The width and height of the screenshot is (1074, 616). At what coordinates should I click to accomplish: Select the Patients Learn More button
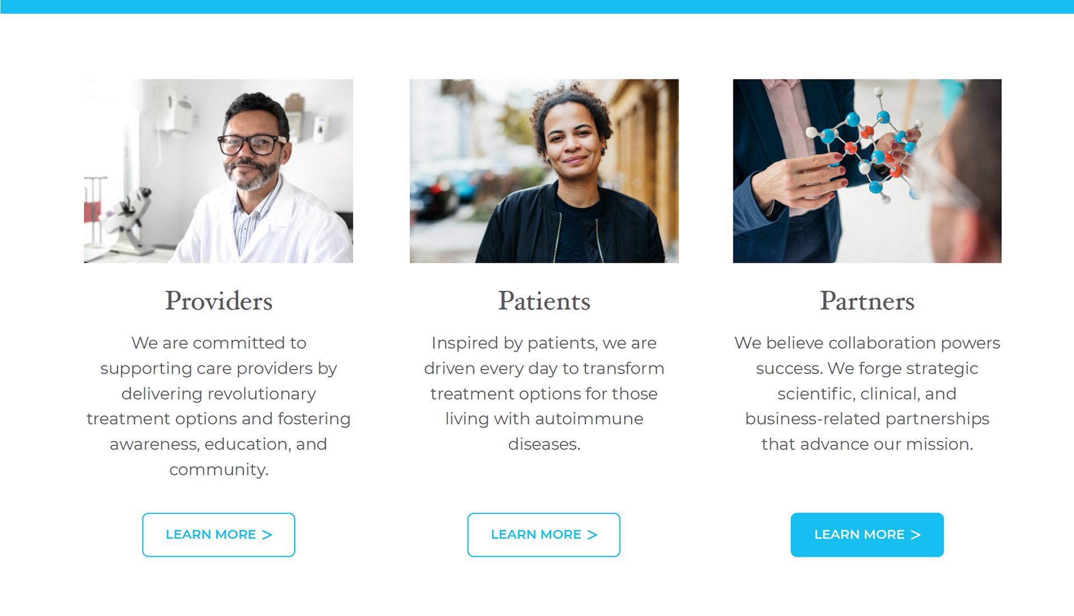(x=544, y=535)
